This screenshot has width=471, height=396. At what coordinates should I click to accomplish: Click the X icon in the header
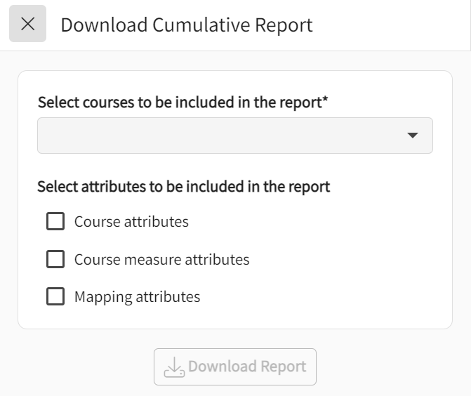(x=27, y=24)
